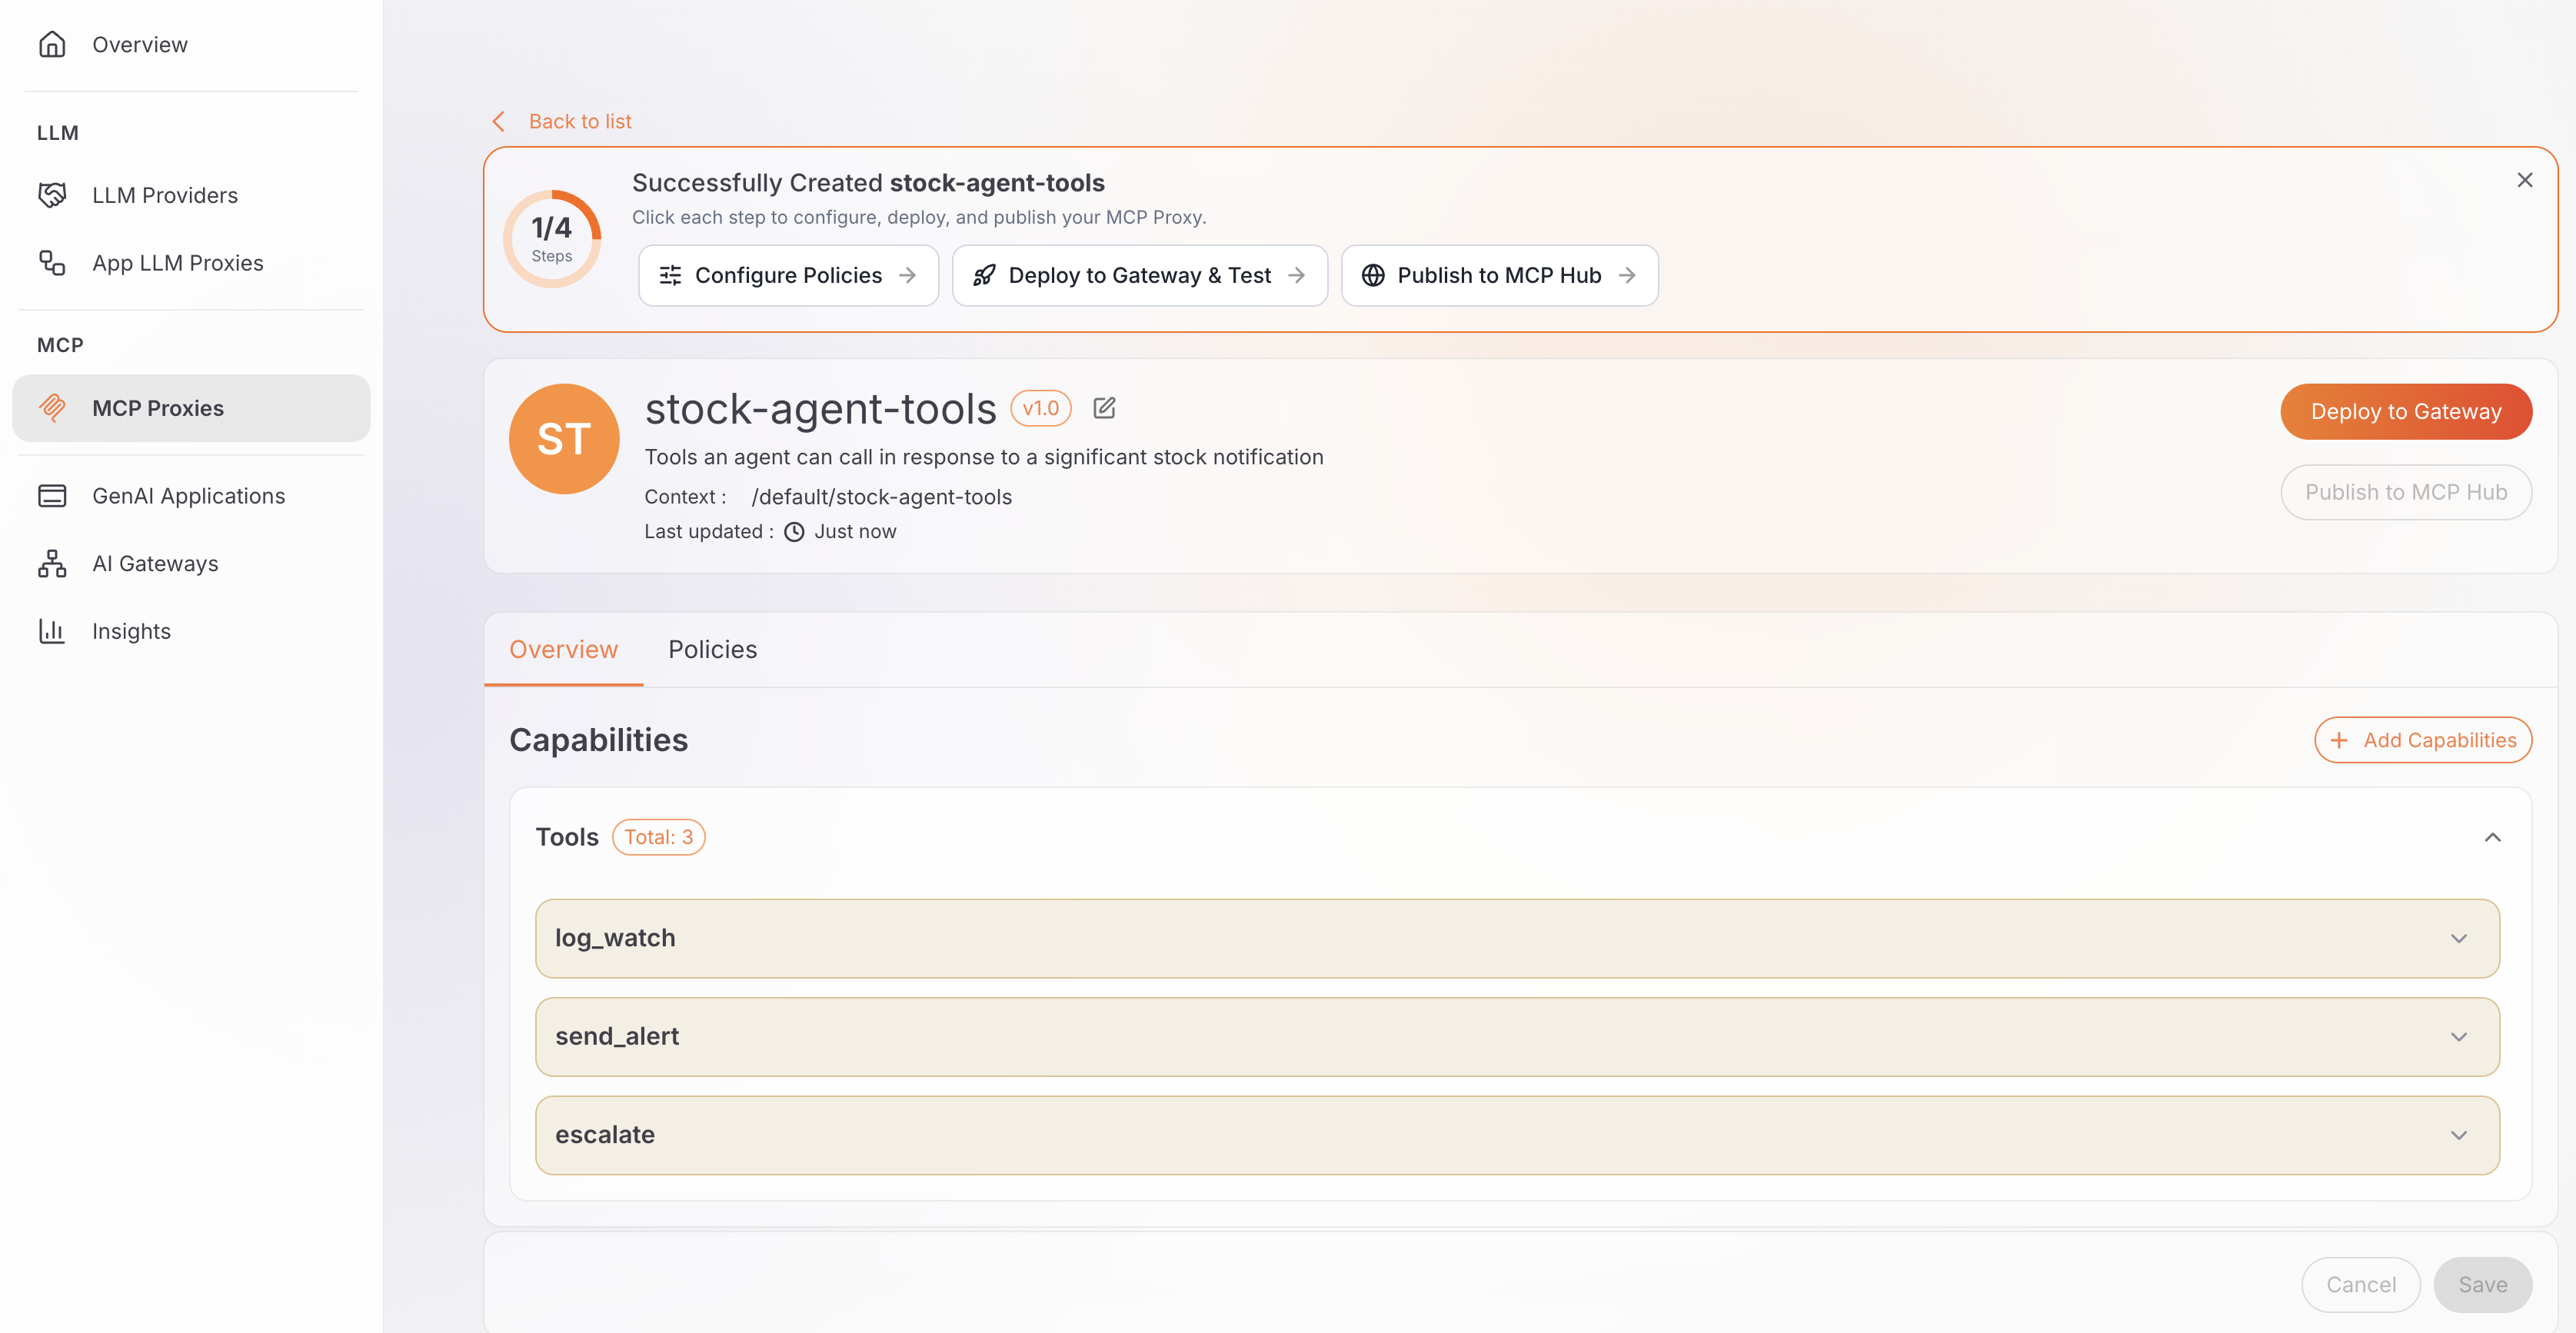Open Insights page
The width and height of the screenshot is (2576, 1333).
191,631
